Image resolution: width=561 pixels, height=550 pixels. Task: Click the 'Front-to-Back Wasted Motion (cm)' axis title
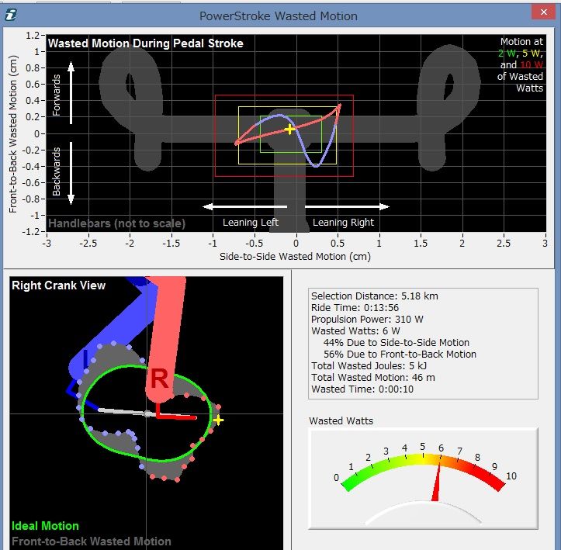(13, 134)
